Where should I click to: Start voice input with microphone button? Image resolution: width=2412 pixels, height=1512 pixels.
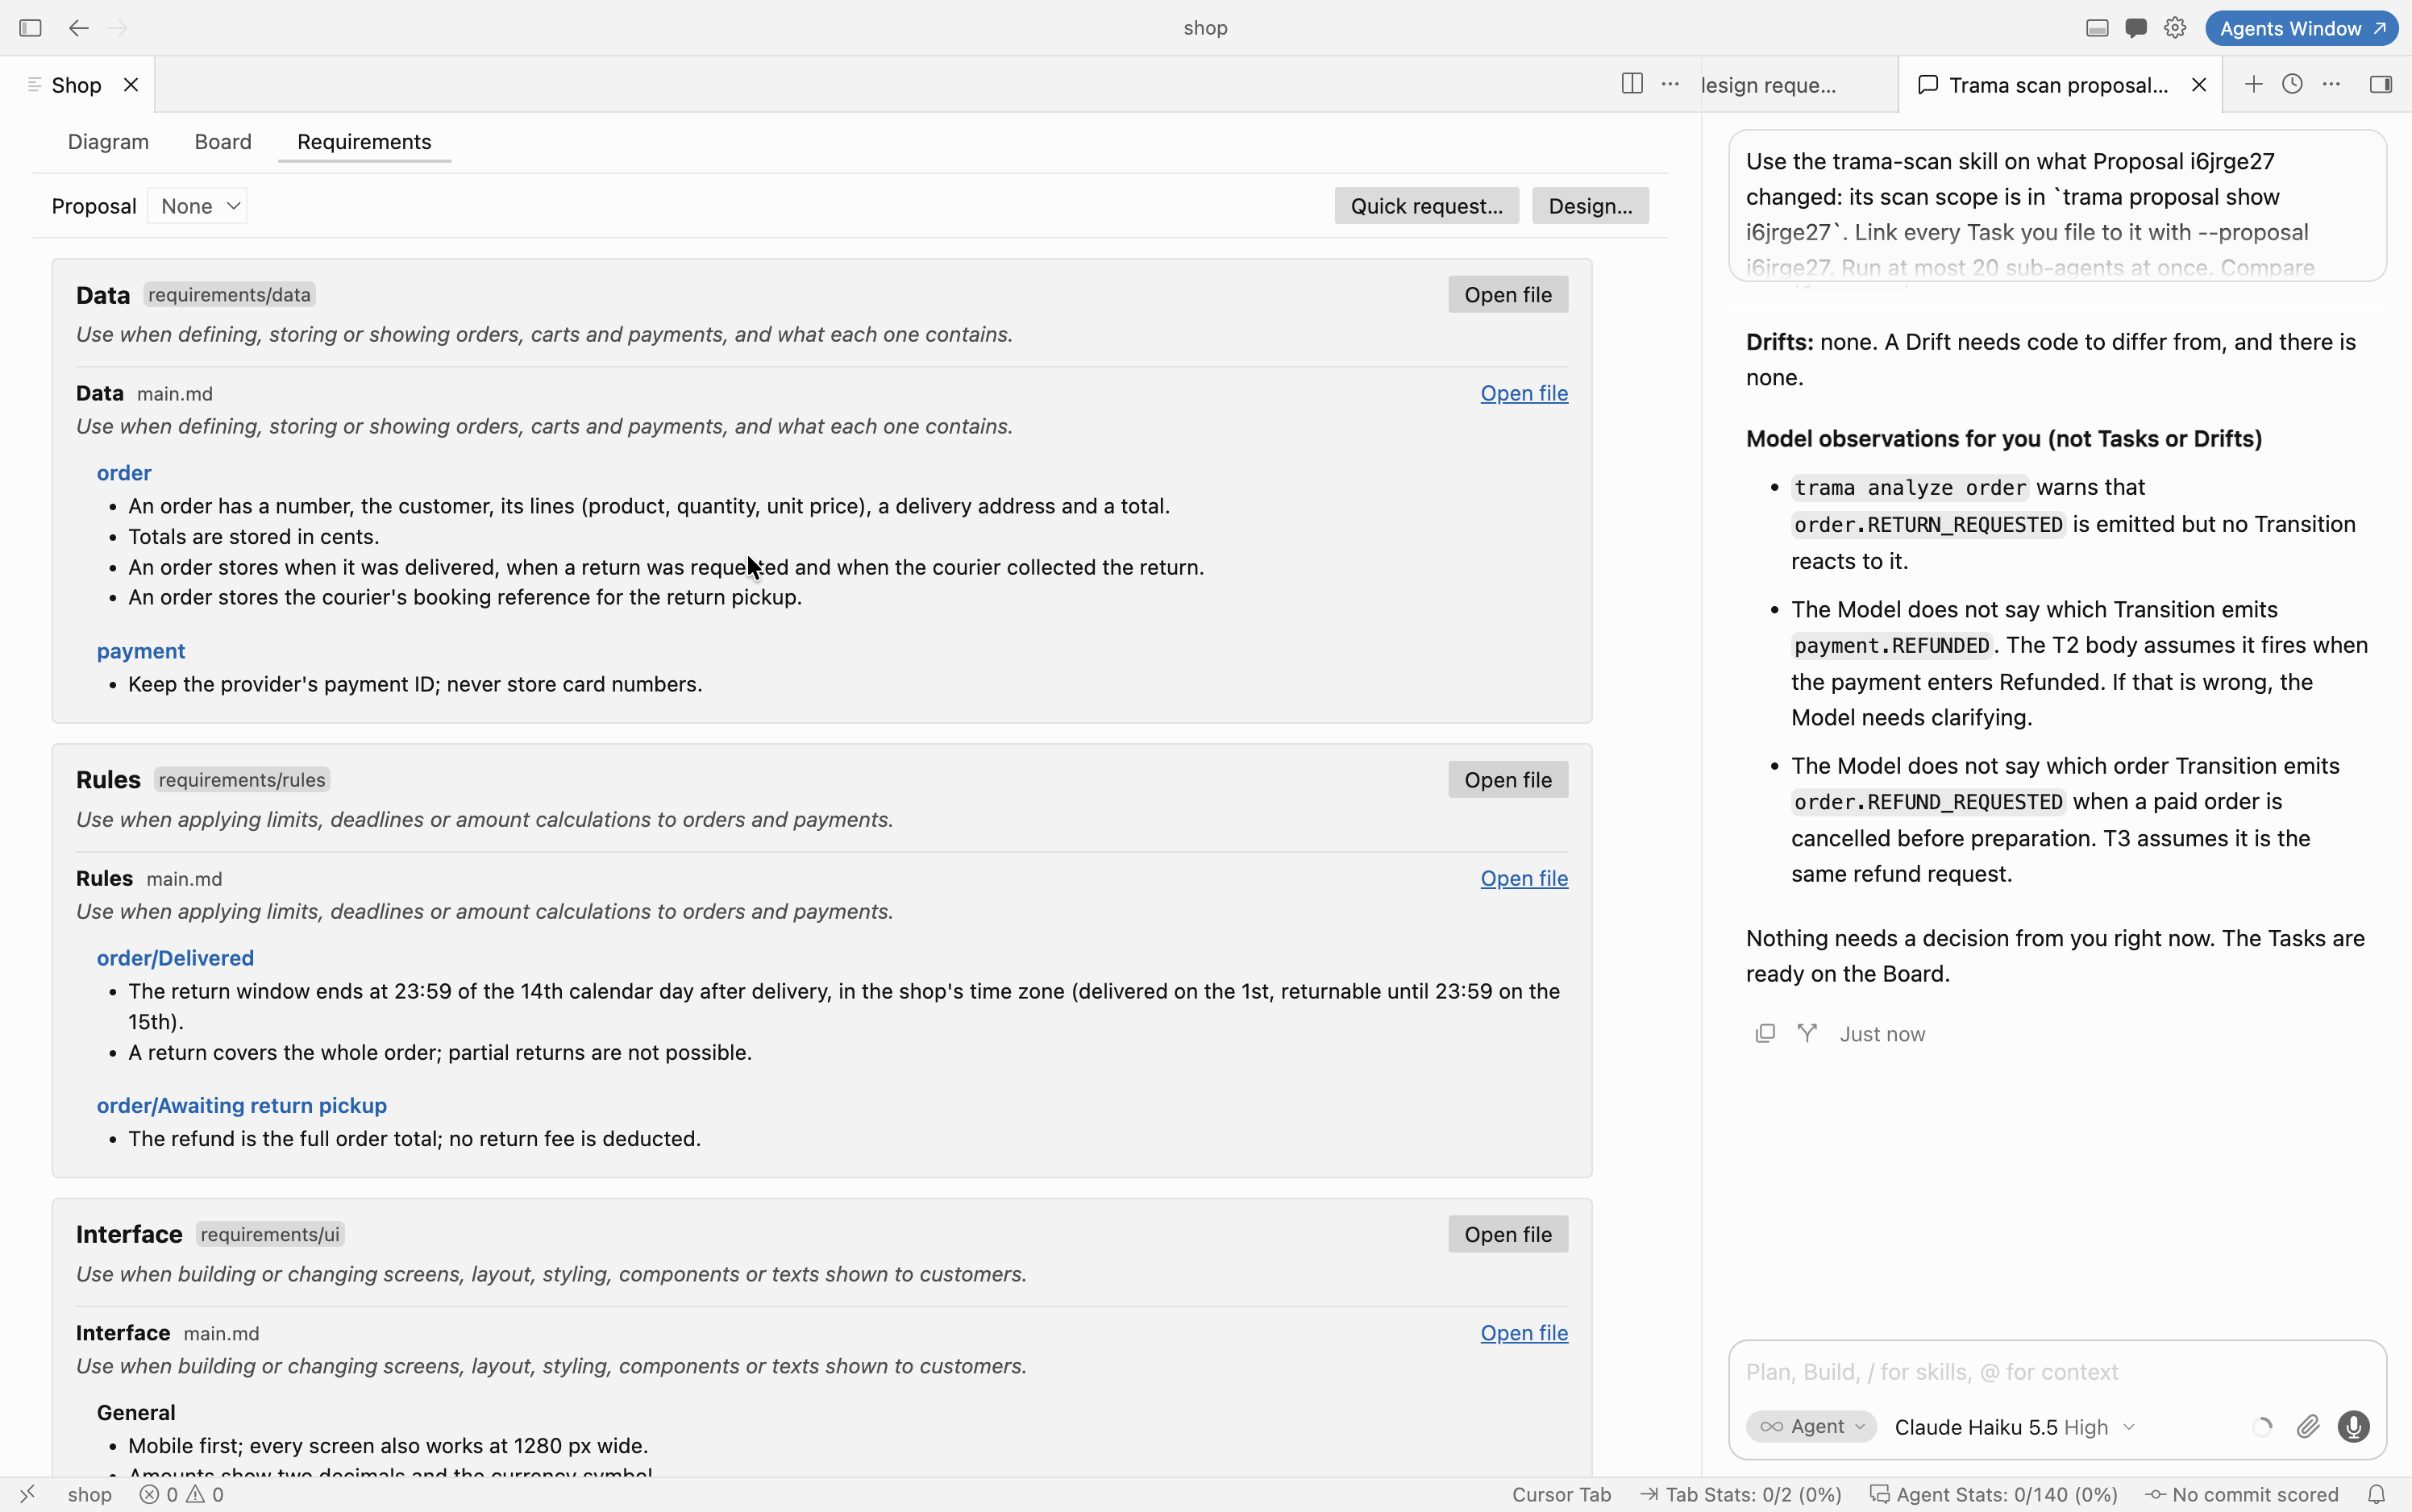tap(2353, 1427)
